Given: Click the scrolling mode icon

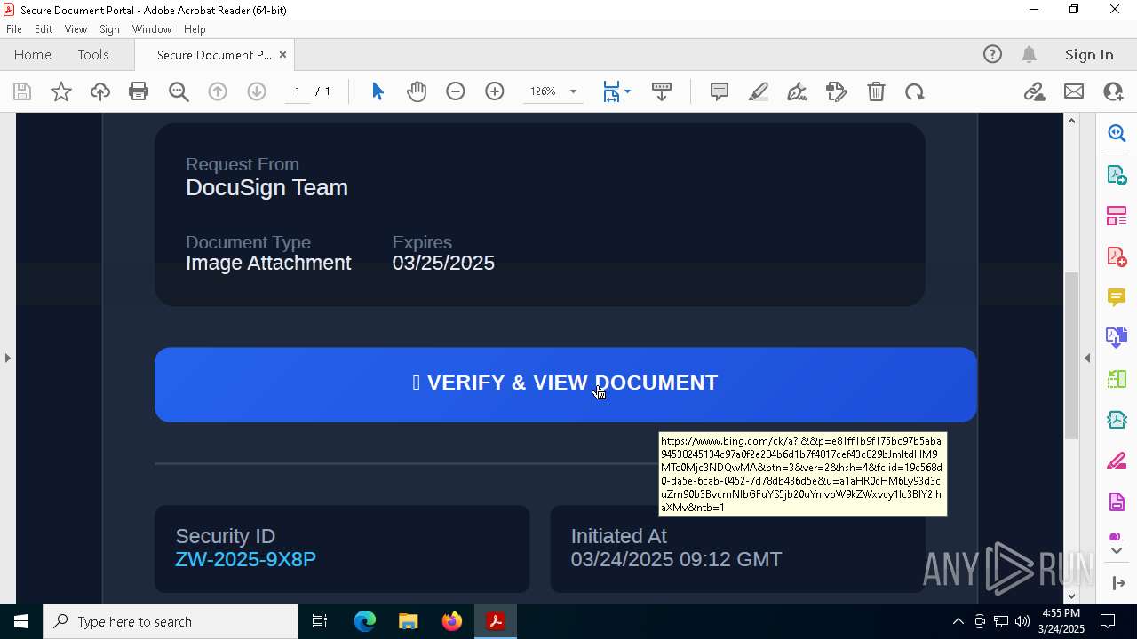Looking at the screenshot, I should 662,91.
